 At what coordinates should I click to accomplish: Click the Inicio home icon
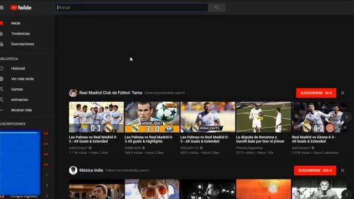[2, 23]
